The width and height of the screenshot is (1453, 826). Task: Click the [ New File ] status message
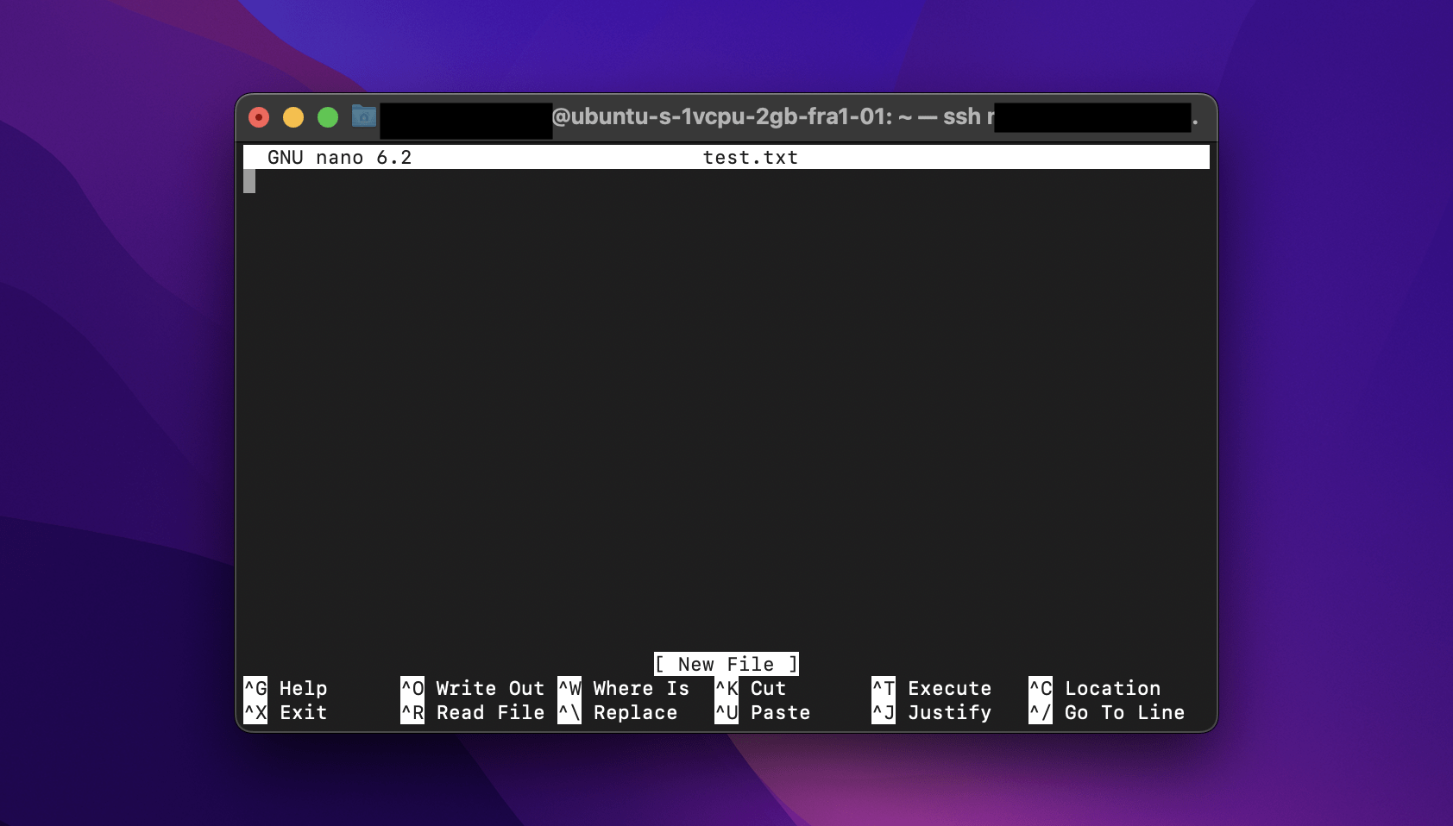[x=726, y=663]
